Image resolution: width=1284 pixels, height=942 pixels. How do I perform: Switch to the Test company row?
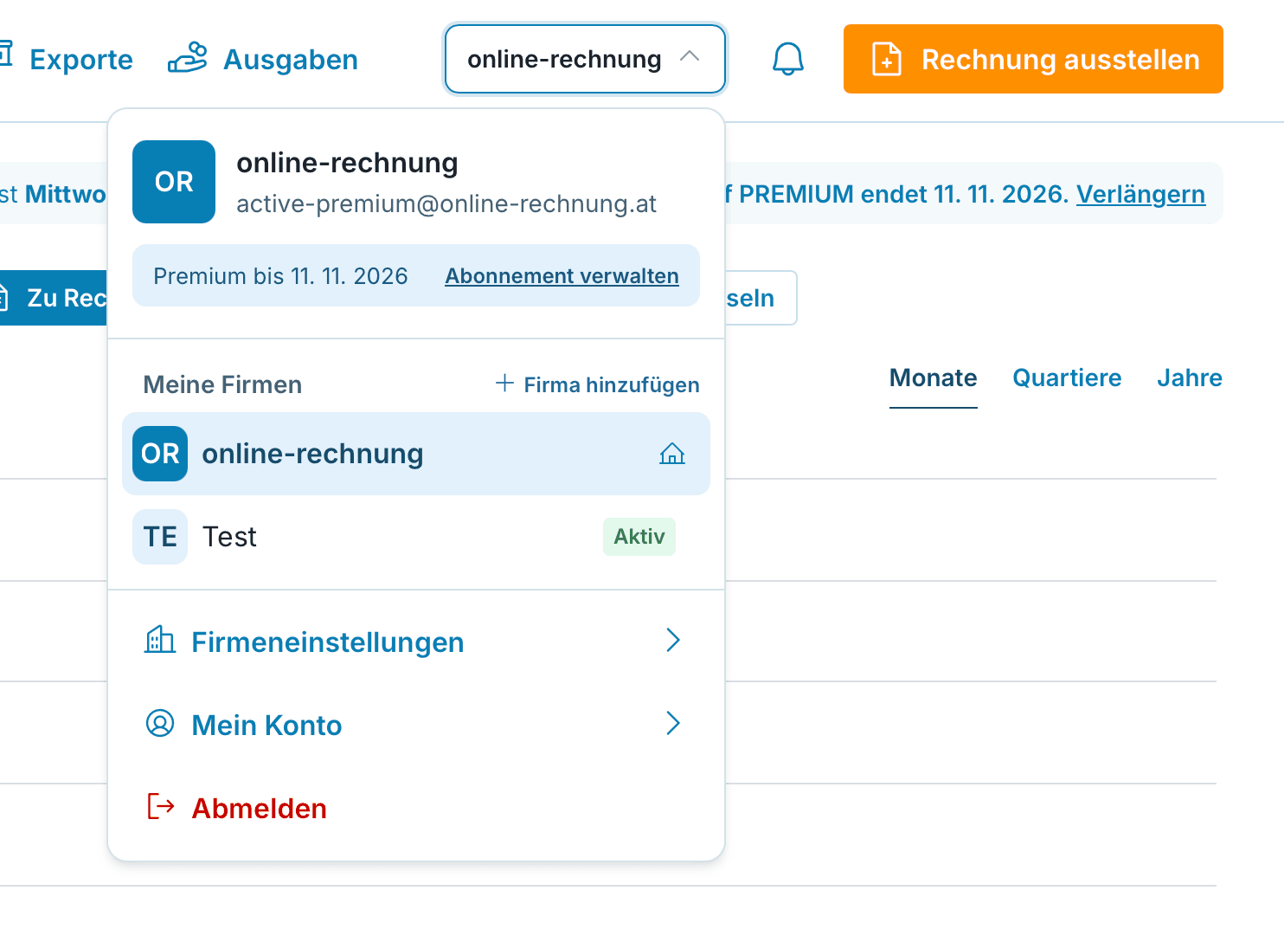(416, 537)
